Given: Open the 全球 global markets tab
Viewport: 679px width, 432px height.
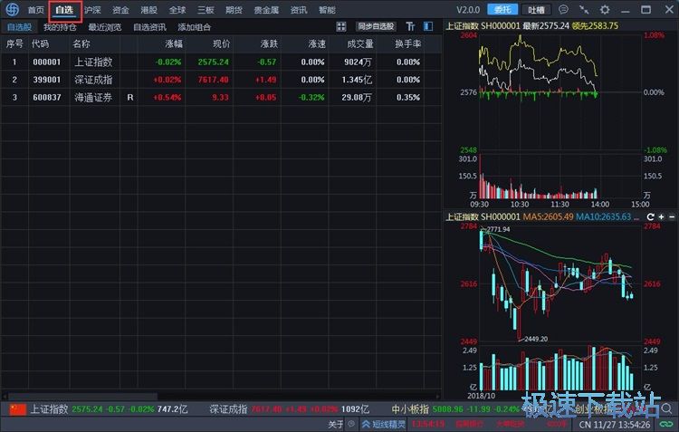Looking at the screenshot, I should 177,10.
